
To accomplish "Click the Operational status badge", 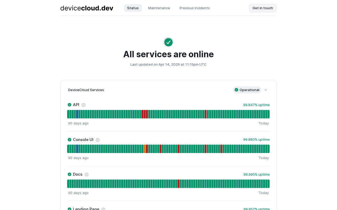I will coord(247,90).
